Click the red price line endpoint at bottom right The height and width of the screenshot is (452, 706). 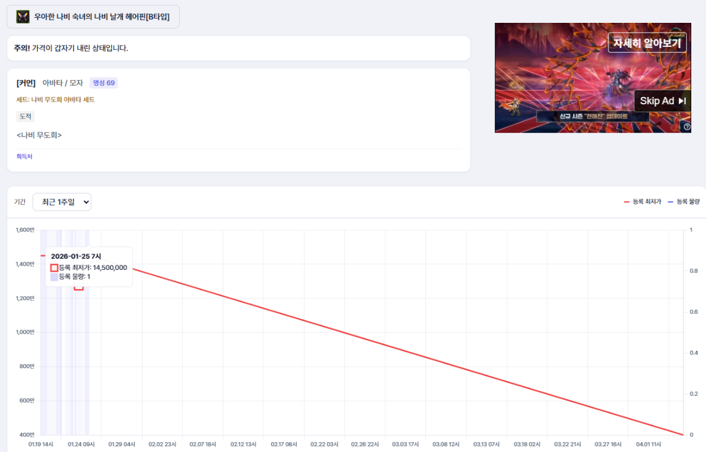tap(683, 434)
